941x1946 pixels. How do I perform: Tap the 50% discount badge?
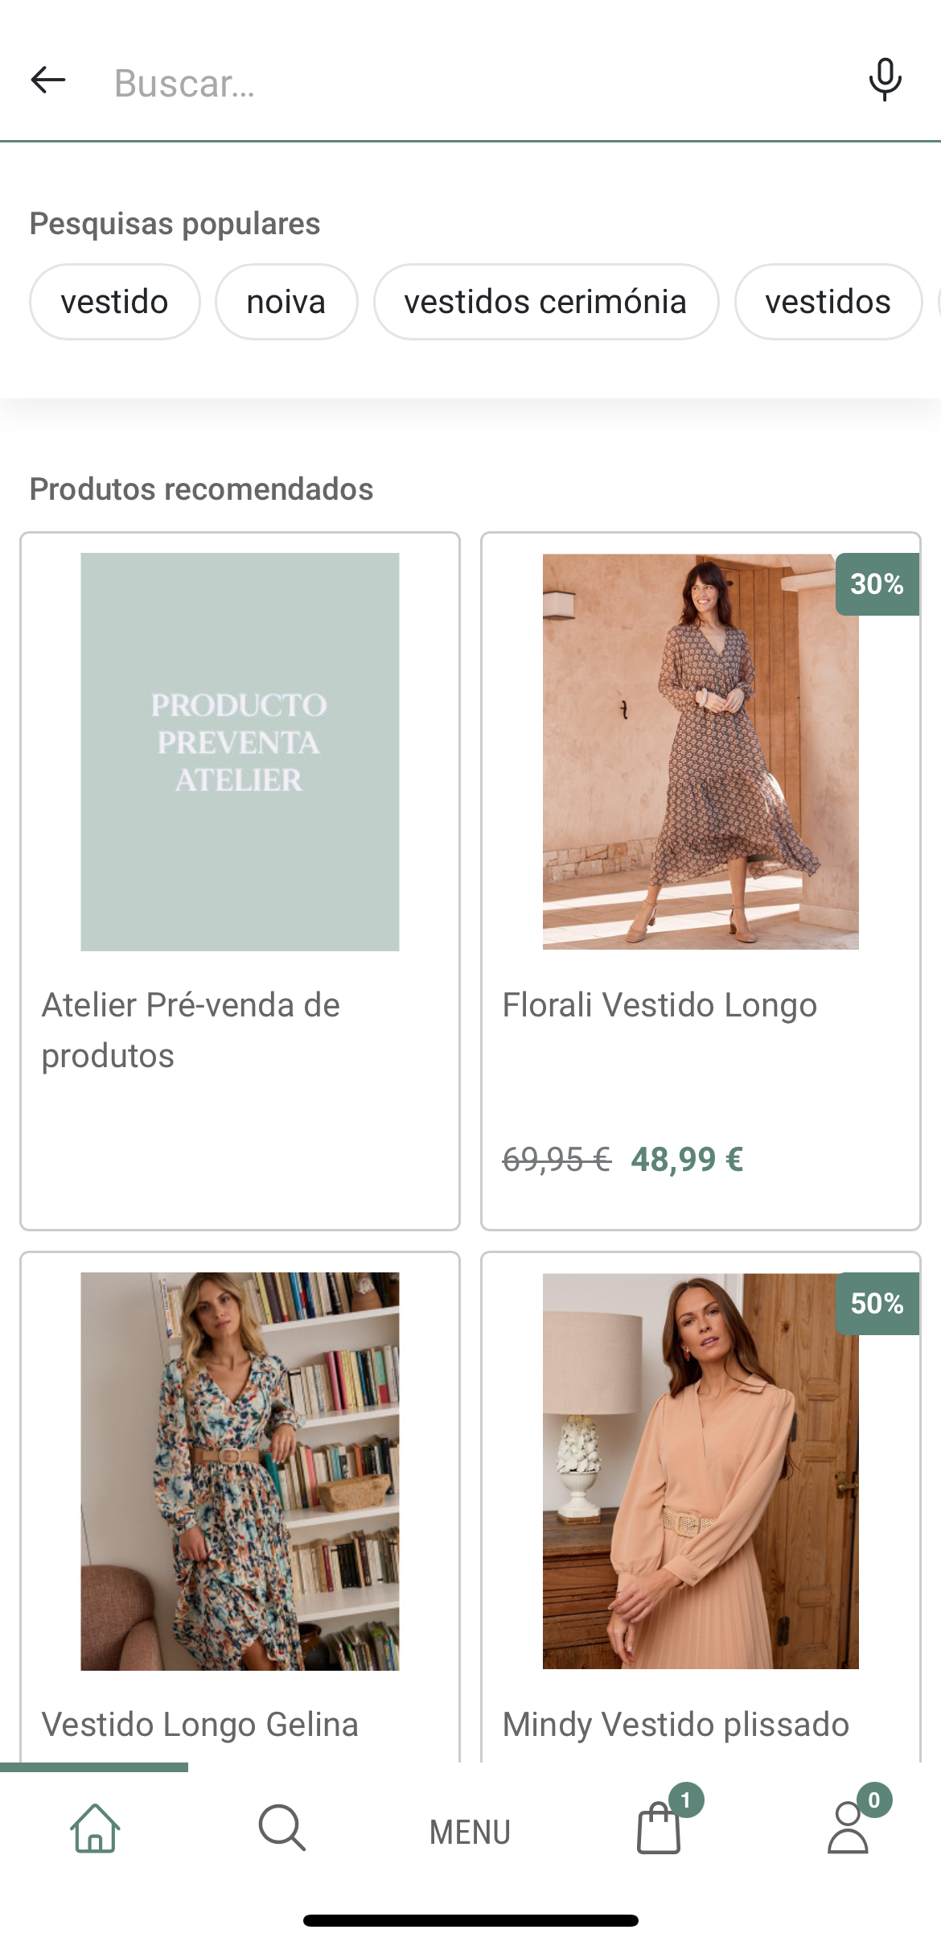[877, 1304]
